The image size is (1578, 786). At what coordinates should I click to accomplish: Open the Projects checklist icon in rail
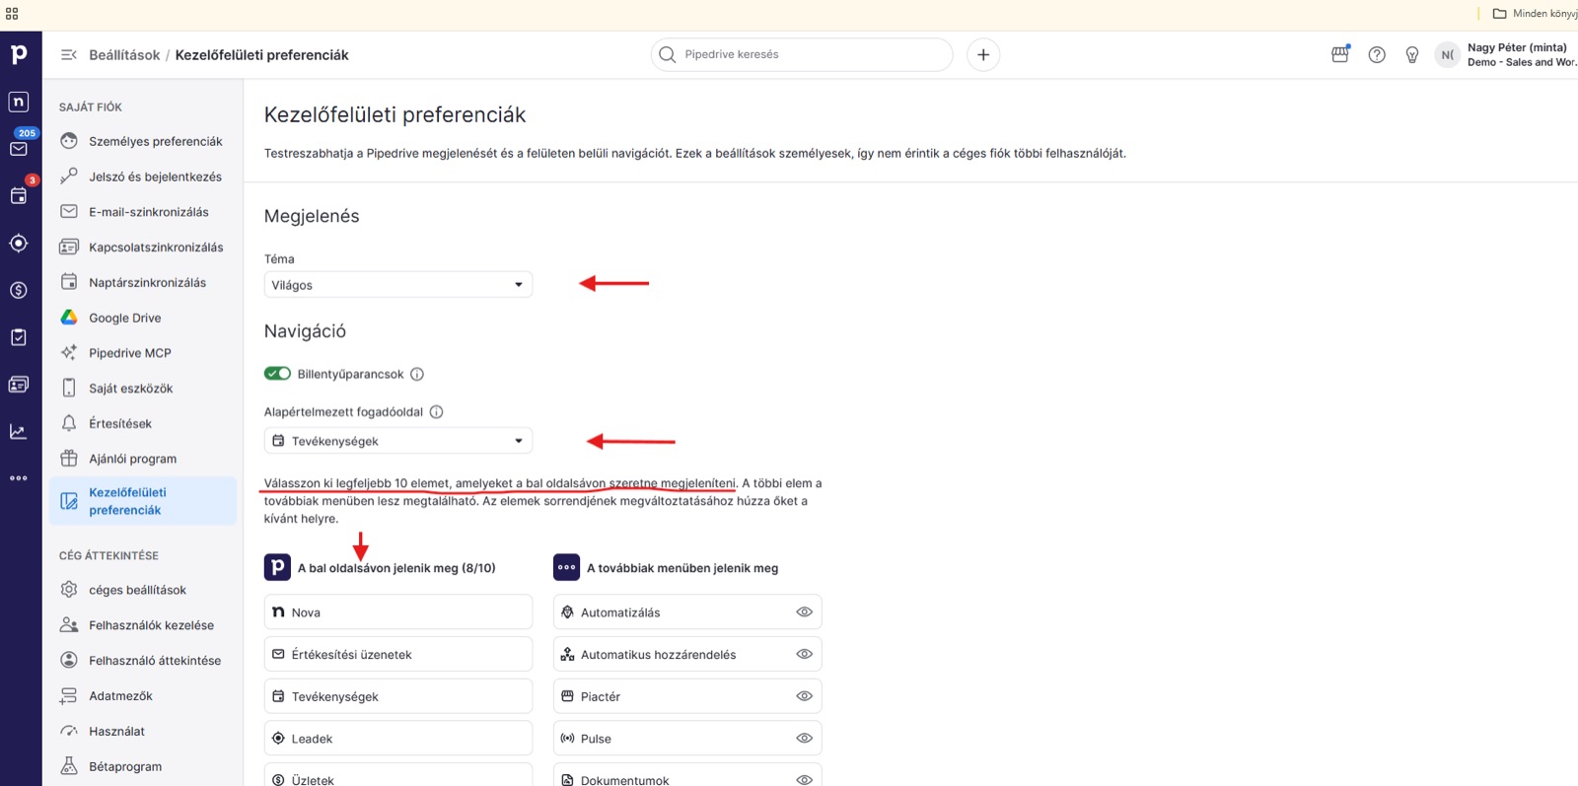[x=19, y=337]
